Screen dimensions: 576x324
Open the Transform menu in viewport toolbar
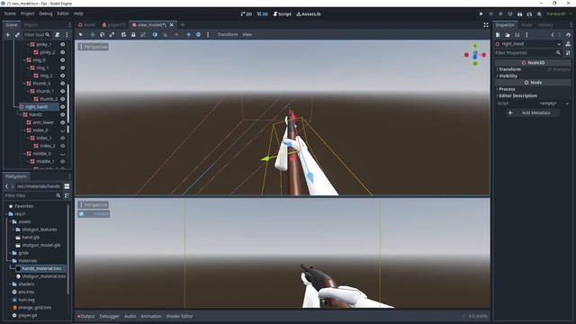pos(228,34)
